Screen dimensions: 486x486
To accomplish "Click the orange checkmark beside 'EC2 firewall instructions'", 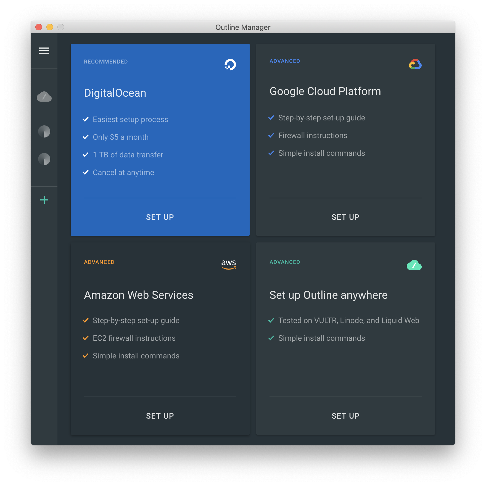I will pyautogui.click(x=86, y=338).
